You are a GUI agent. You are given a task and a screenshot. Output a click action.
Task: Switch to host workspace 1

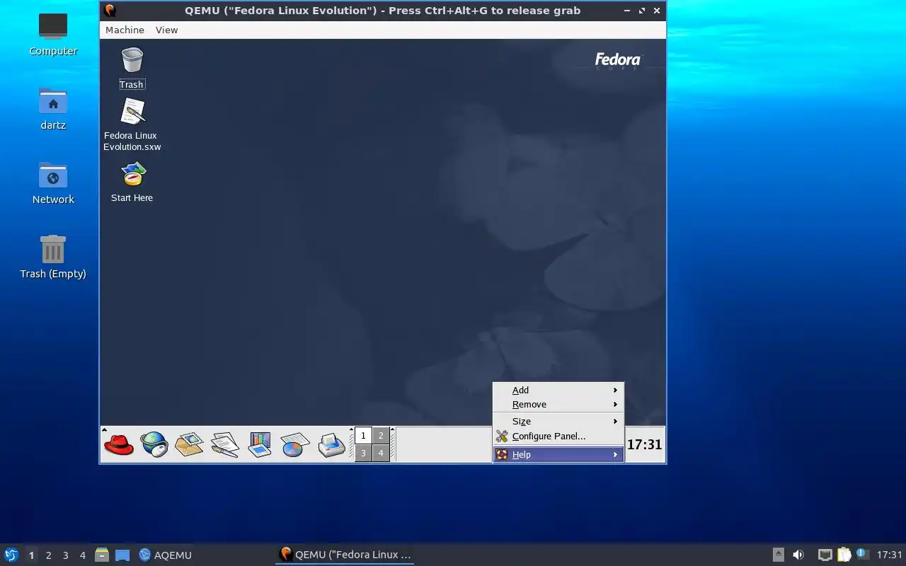coord(31,555)
